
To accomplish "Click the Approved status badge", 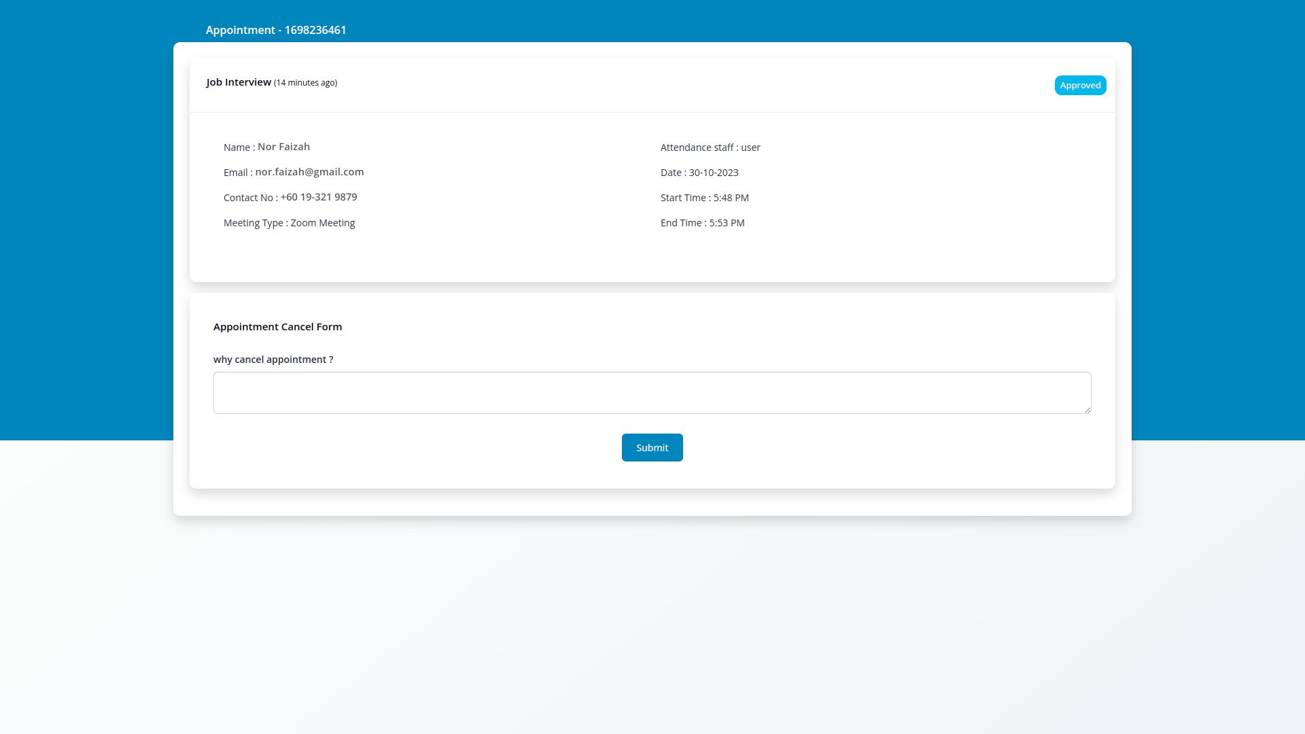I will tap(1080, 86).
